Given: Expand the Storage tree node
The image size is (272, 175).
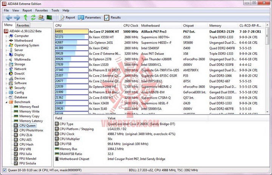Looking at the screenshot, I should 6,64.
